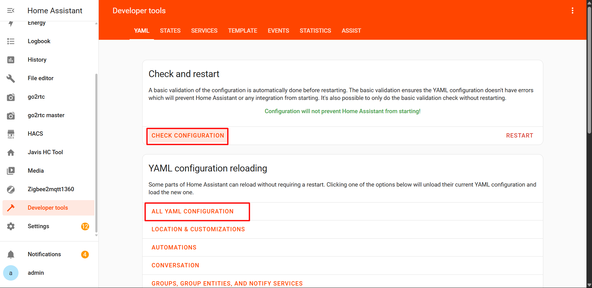Click CHECK CONFIGURATION button

[188, 136]
